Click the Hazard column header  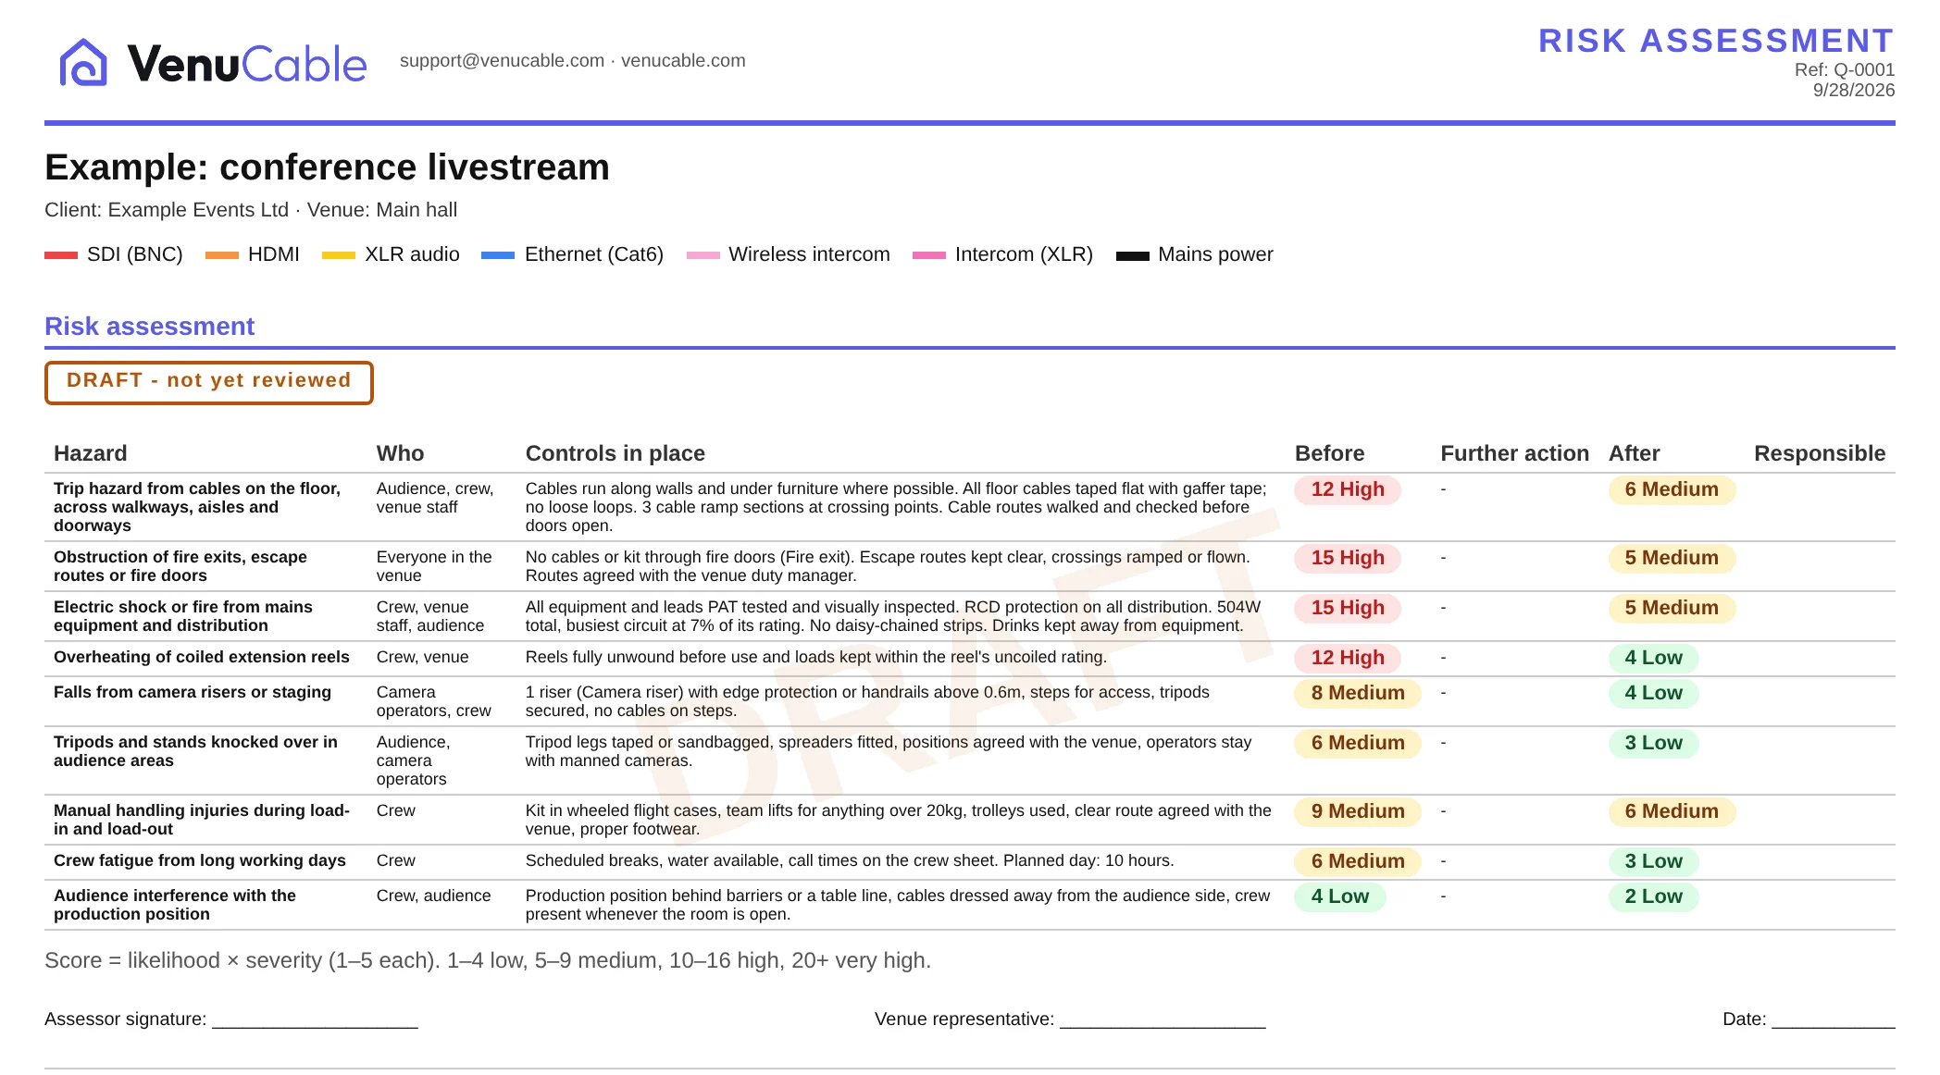coord(91,453)
